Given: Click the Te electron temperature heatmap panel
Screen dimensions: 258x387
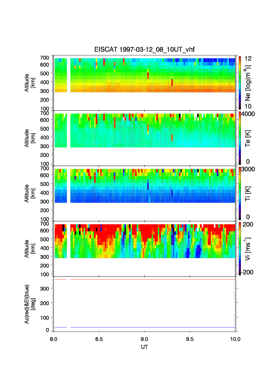Looking at the screenshot, I should coord(144,138).
